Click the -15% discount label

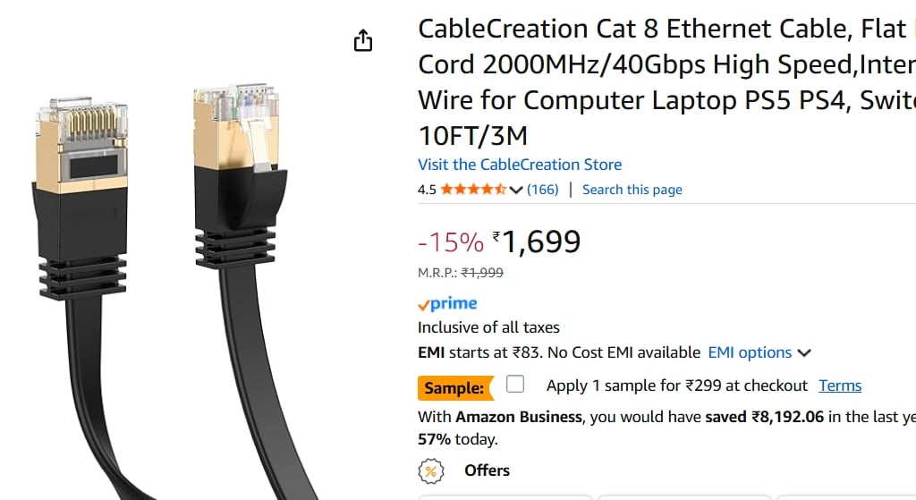pos(451,242)
